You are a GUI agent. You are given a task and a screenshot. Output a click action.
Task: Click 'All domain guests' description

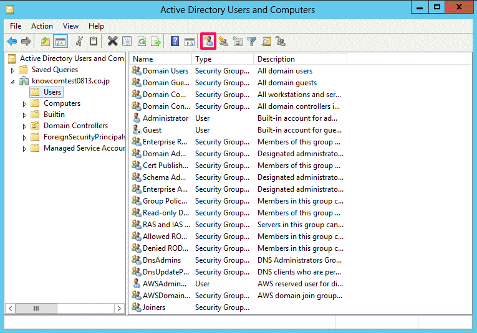287,83
